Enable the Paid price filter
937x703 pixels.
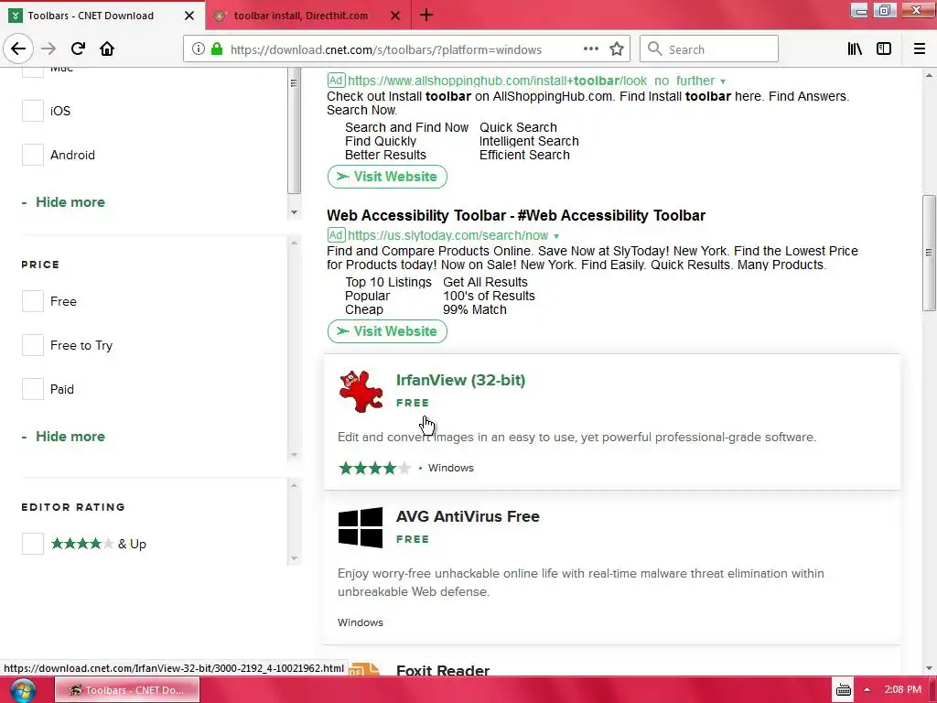[x=33, y=389]
